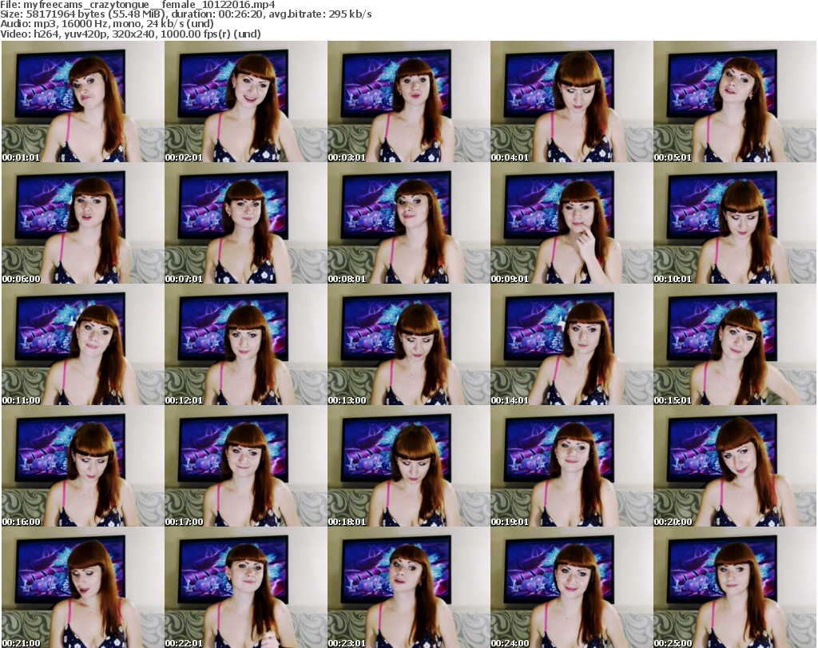Select the frame stamped 00:03:01

click(x=408, y=101)
